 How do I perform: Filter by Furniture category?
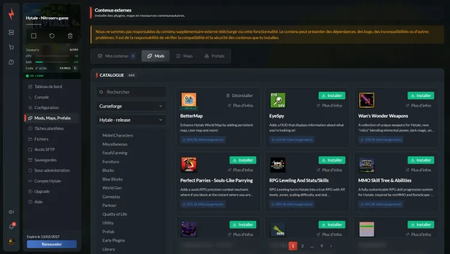coord(110,162)
